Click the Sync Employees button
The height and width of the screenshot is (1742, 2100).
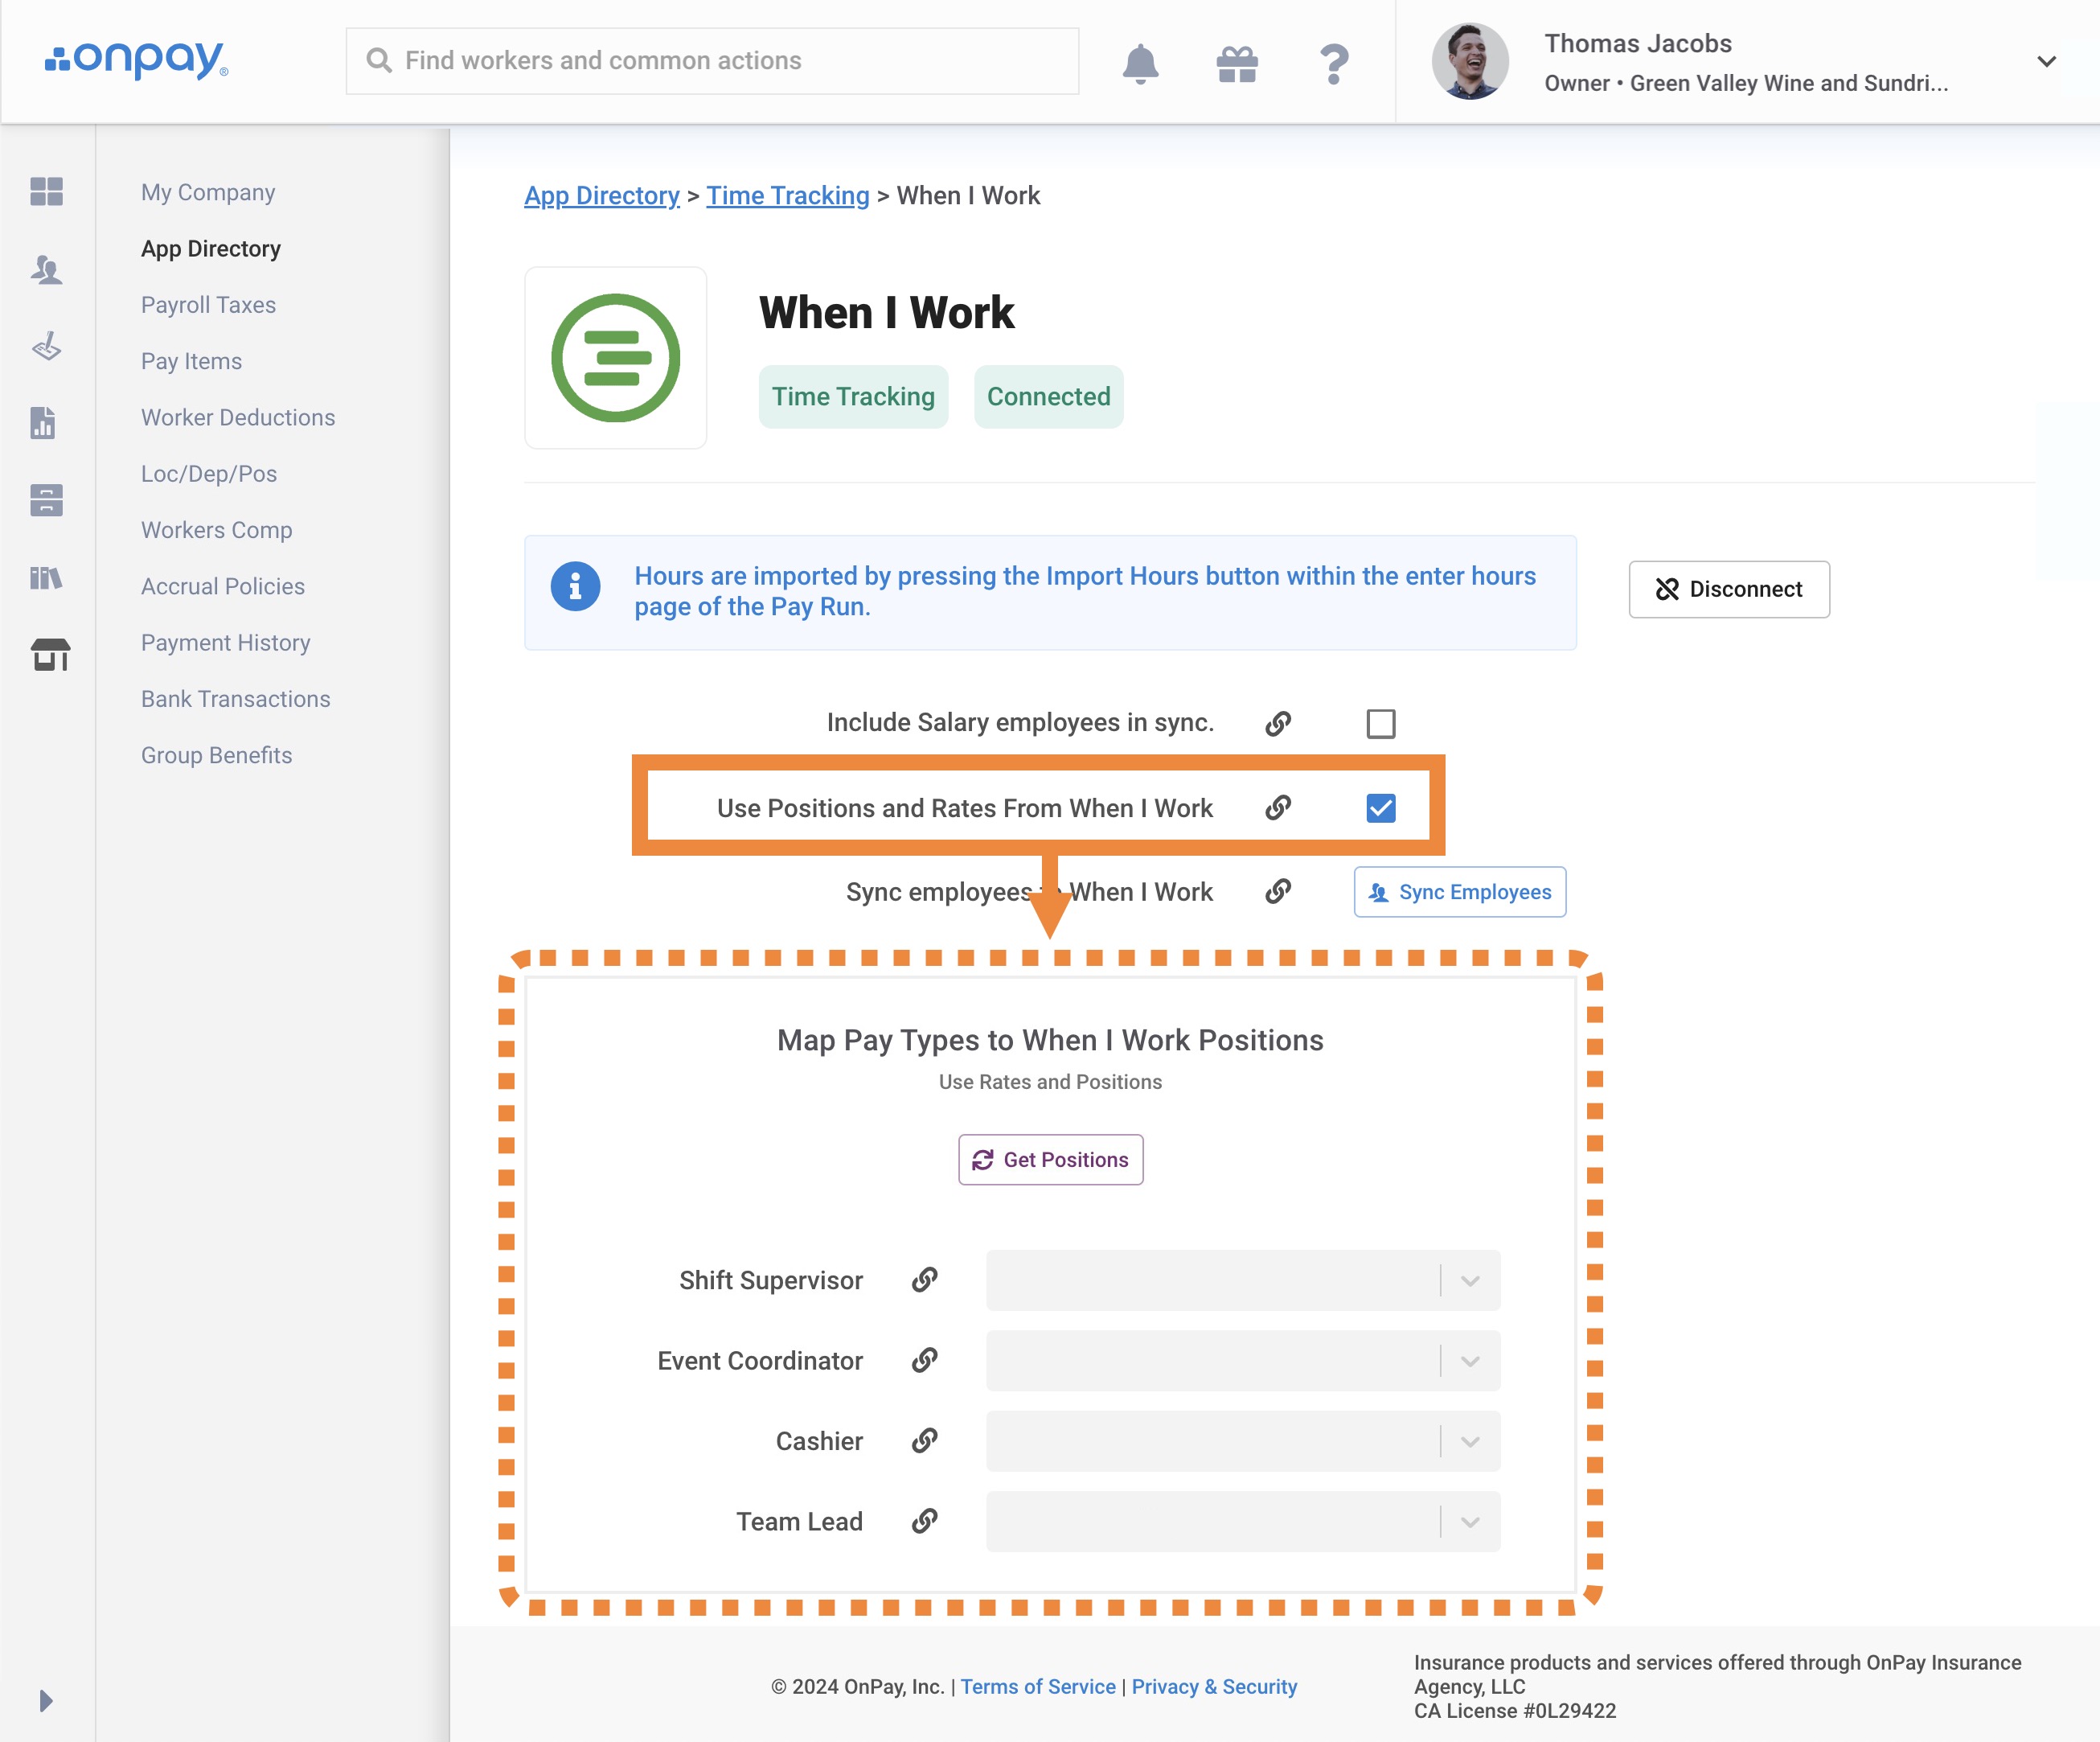tap(1459, 892)
